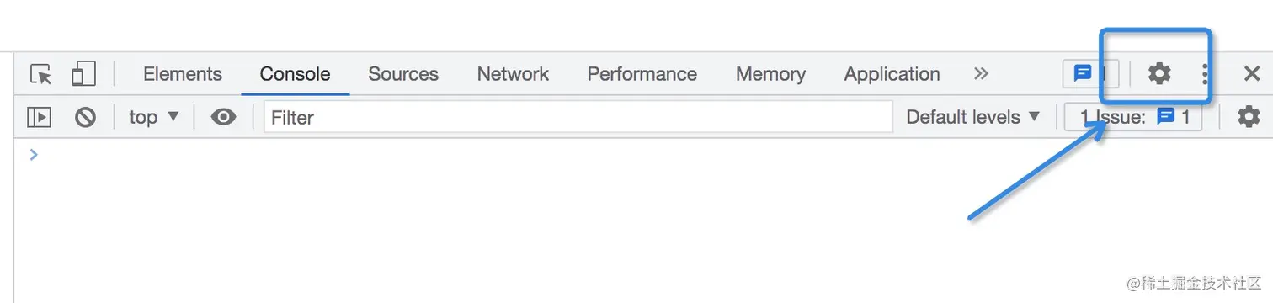1273x303 pixels.
Task: Open DevTools settings gear in the top bar
Action: point(1159,74)
